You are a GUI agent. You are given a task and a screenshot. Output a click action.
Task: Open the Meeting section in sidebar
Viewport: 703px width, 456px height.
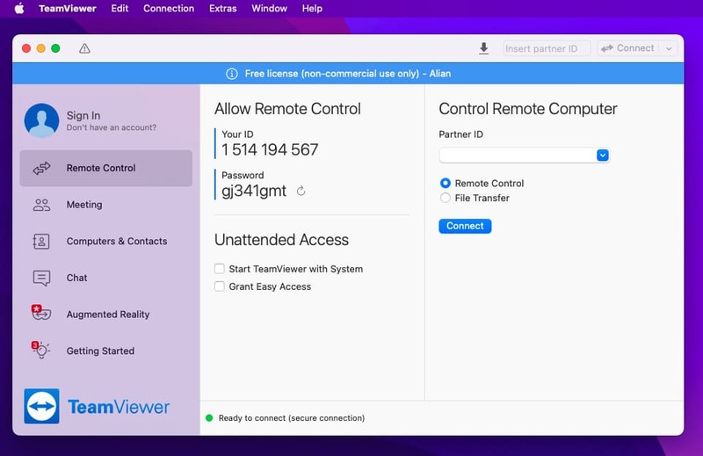[105, 205]
